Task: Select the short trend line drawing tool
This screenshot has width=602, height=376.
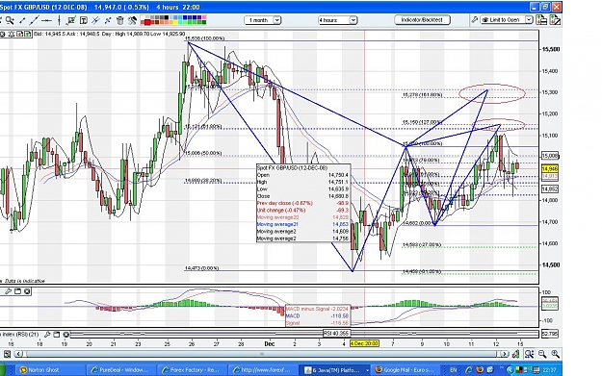Action: coord(23,20)
